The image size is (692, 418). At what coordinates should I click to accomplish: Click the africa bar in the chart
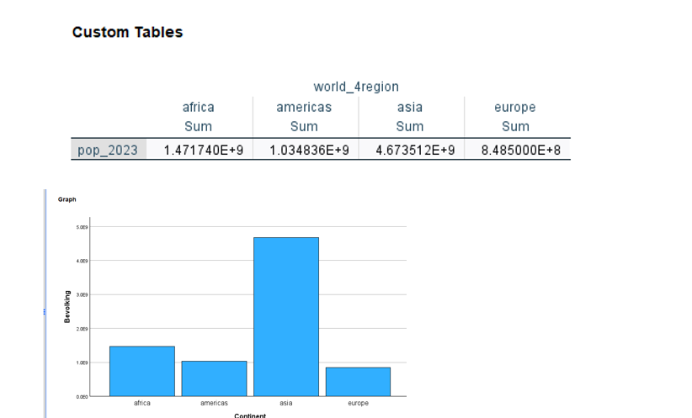pos(142,371)
